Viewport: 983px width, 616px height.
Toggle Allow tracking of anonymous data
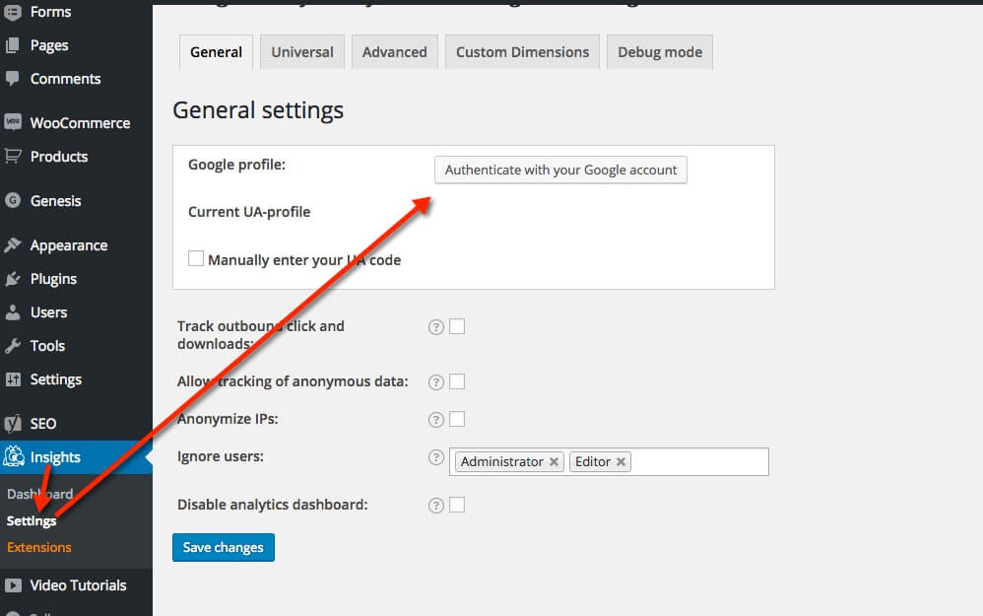pos(457,381)
